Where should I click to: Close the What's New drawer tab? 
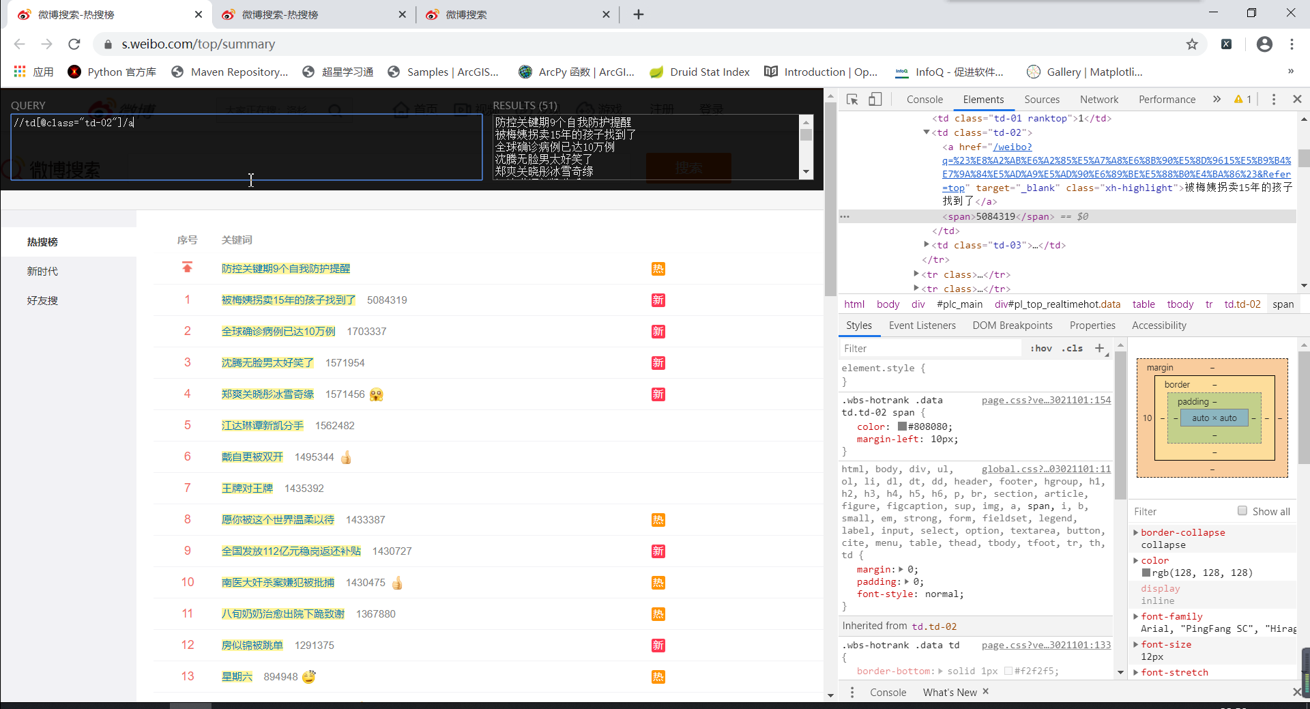coord(985,691)
